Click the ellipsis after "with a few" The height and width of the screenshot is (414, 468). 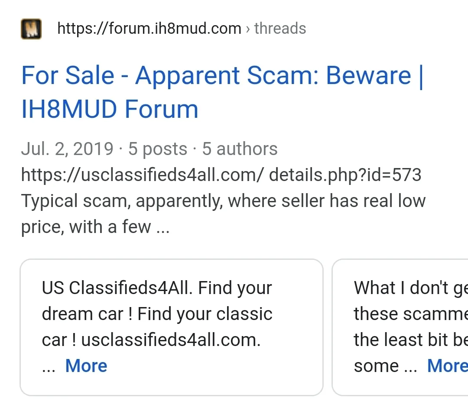(x=162, y=227)
